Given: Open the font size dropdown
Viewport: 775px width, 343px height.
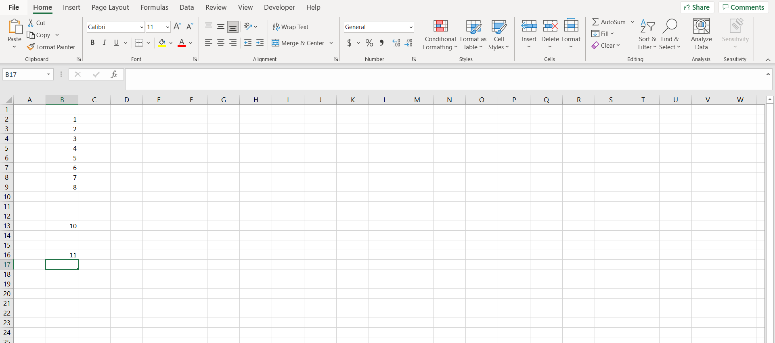Looking at the screenshot, I should coord(168,27).
